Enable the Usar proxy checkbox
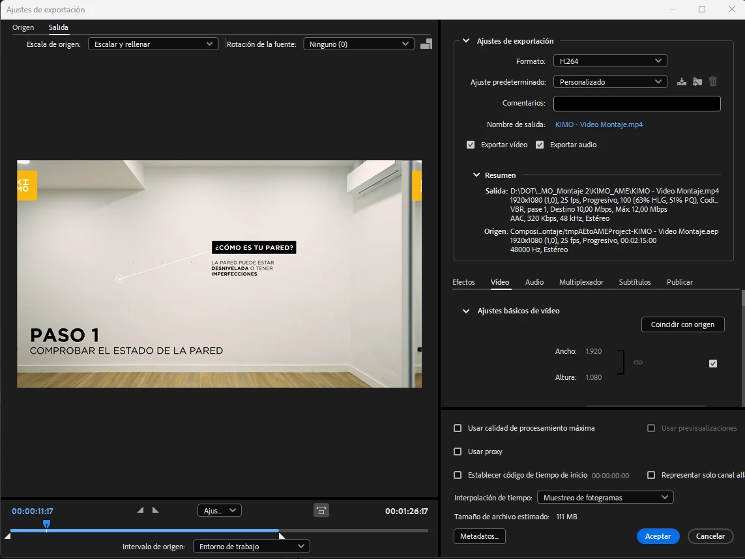The width and height of the screenshot is (745, 559). click(x=458, y=451)
